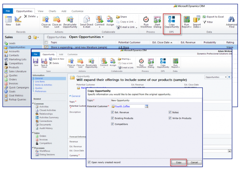Click Run Workflow in main window ribbon
The width and height of the screenshot is (241, 170).
pyautogui.click(x=146, y=21)
